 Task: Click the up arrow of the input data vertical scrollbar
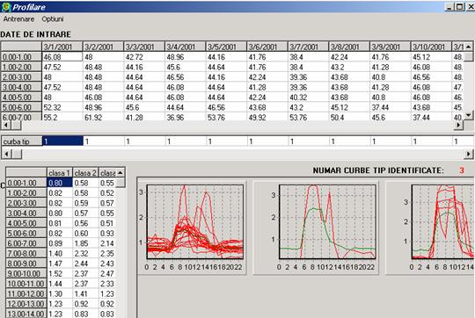(x=468, y=47)
